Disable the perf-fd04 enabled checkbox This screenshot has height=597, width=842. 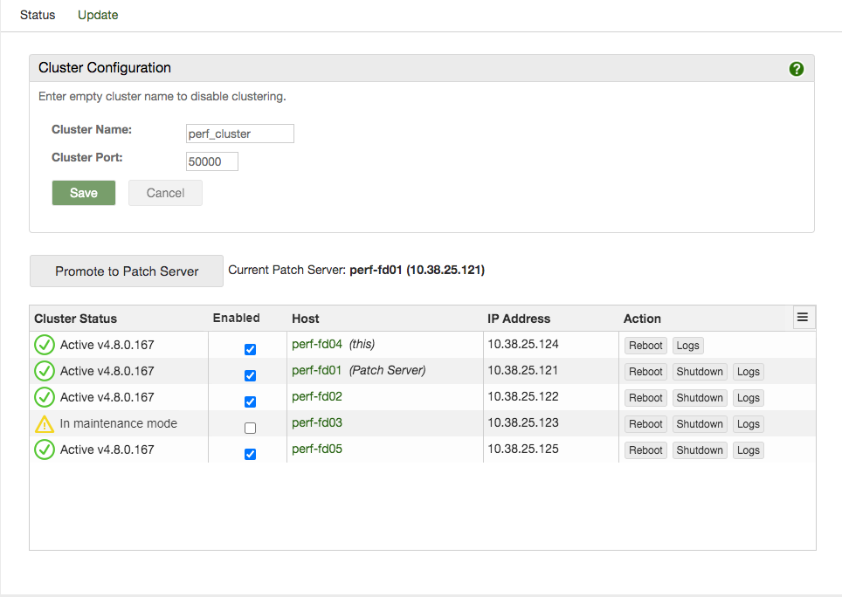pos(251,349)
